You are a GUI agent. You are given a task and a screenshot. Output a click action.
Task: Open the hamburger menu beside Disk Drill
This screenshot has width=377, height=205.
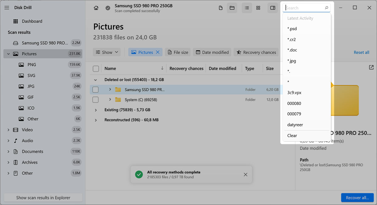click(x=7, y=8)
